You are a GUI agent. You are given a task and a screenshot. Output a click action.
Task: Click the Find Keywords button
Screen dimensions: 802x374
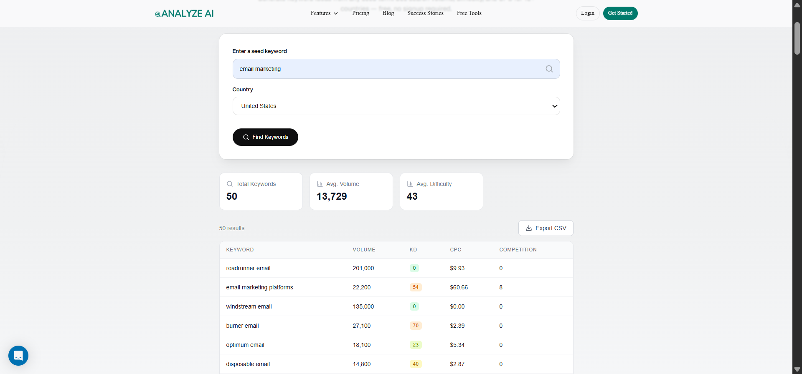[x=265, y=137]
